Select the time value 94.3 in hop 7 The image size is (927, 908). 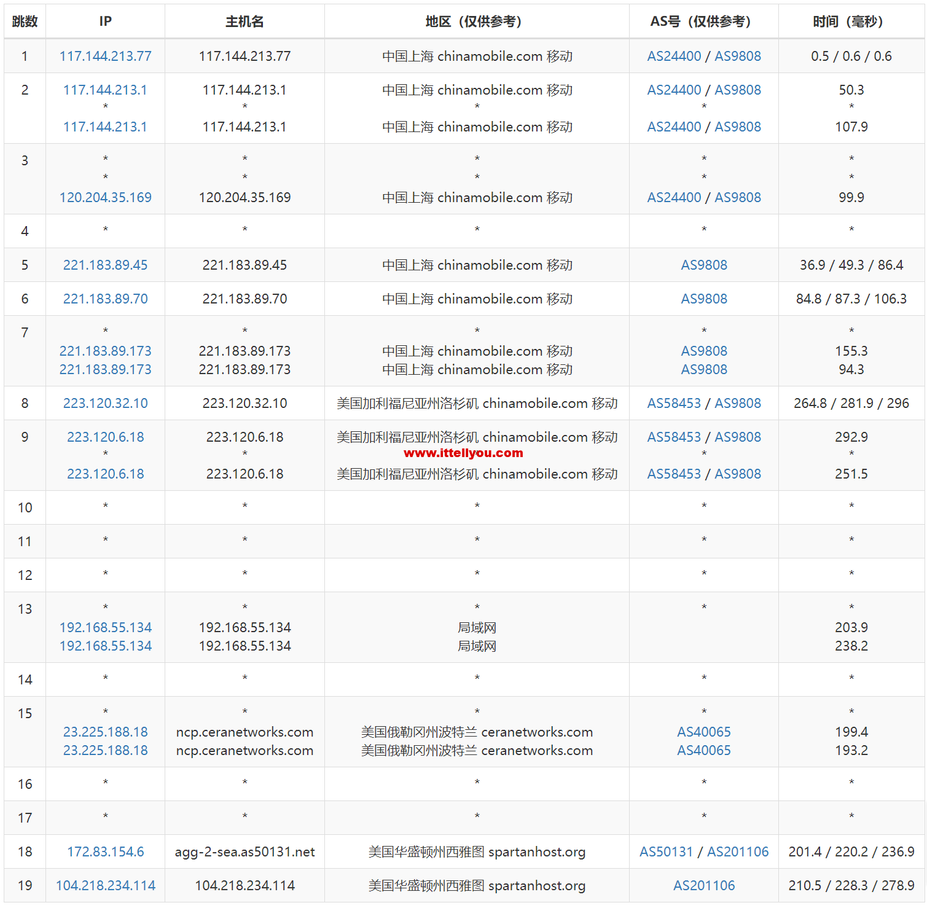851,369
